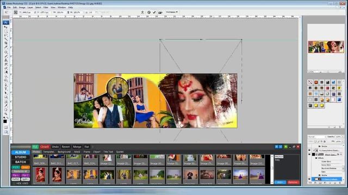Click second blue icon in plugin title bar
This screenshot has width=348, height=195.
[x=281, y=147]
